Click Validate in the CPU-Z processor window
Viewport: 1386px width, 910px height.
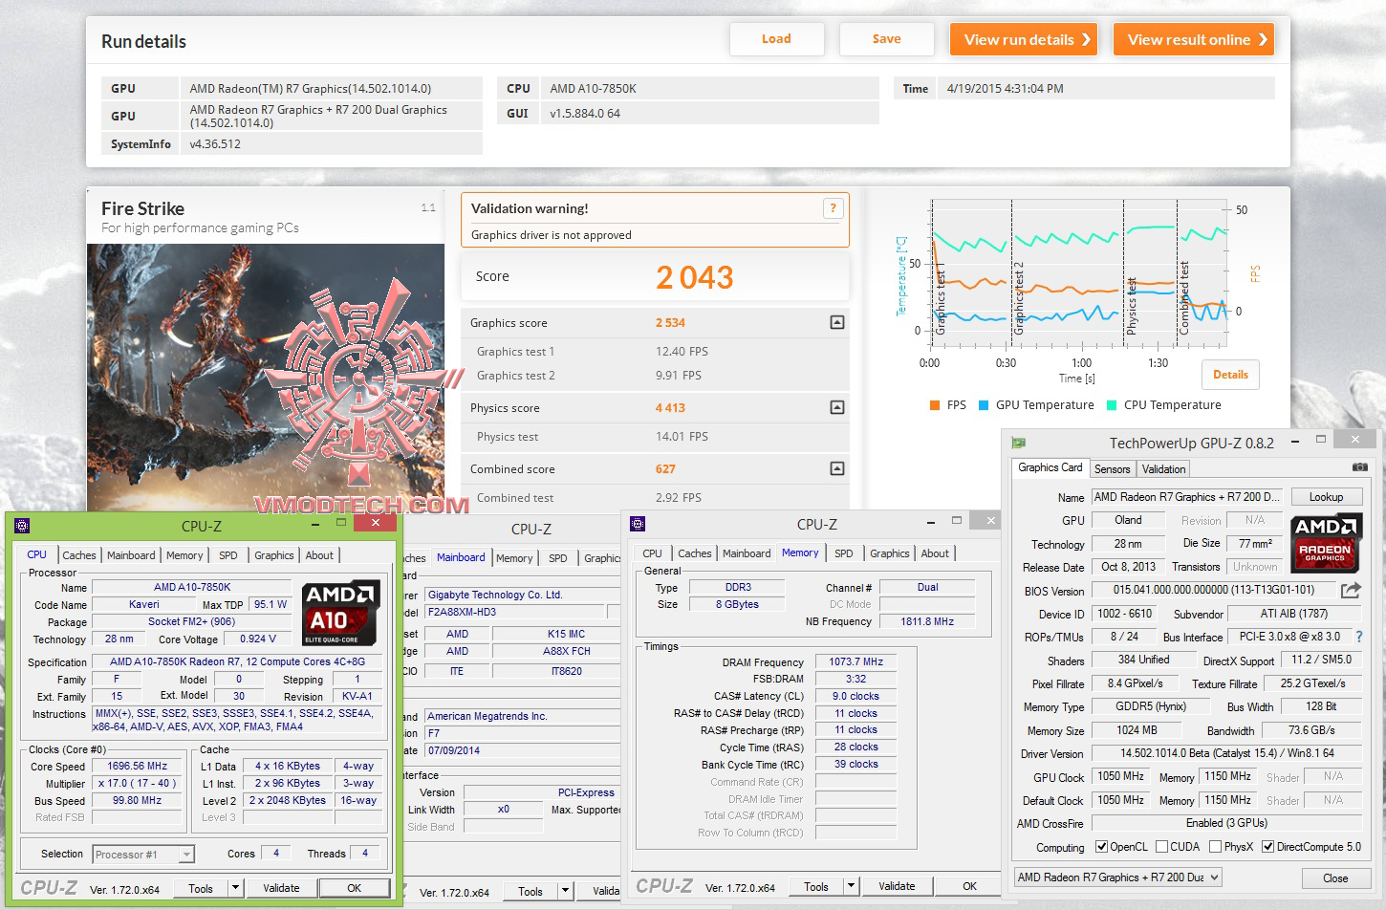(281, 888)
